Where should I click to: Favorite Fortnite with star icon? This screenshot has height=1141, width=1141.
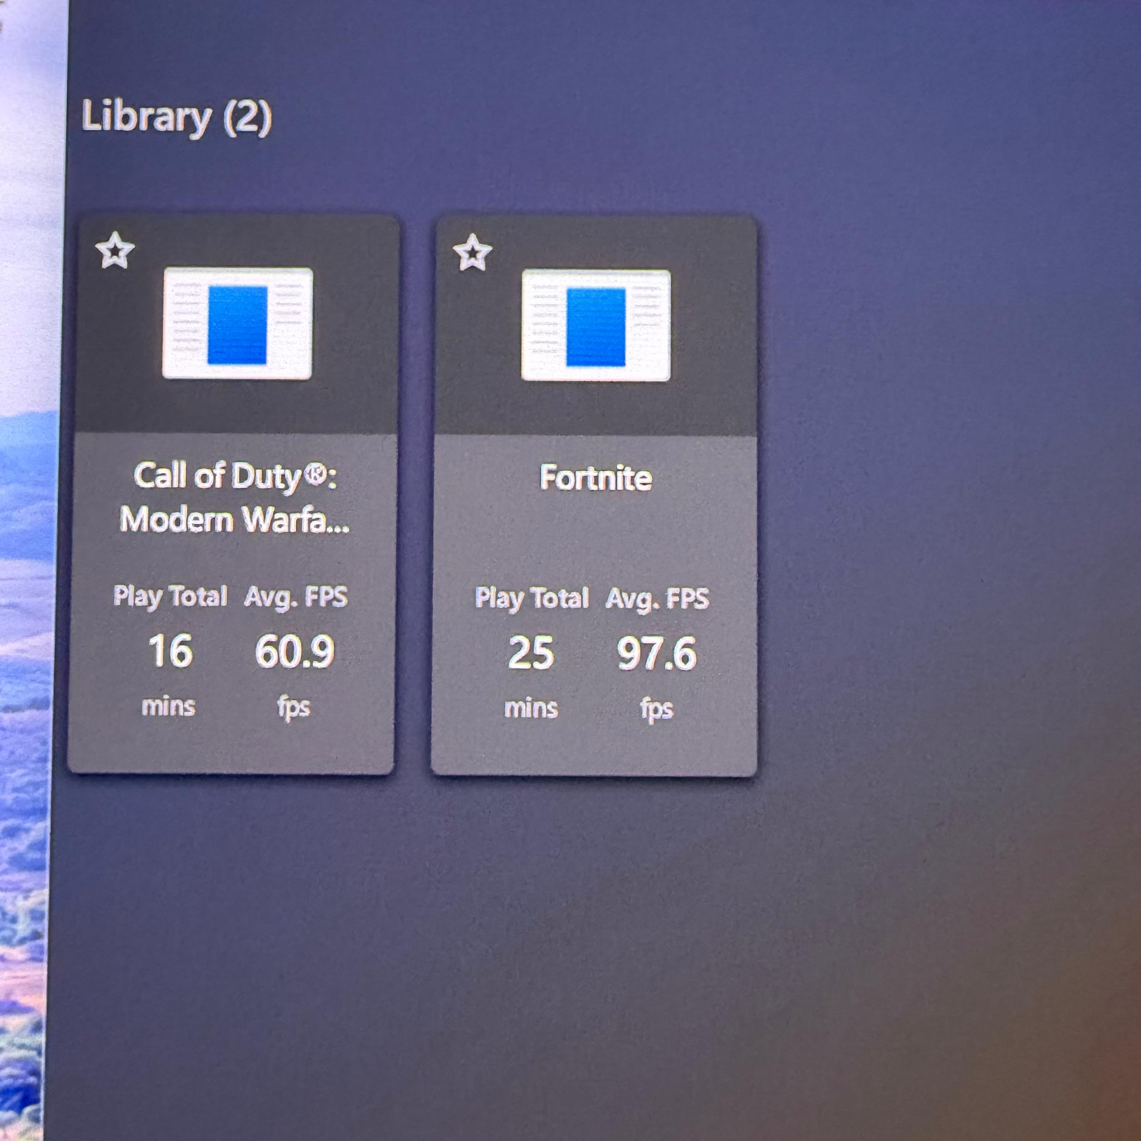pos(472,252)
